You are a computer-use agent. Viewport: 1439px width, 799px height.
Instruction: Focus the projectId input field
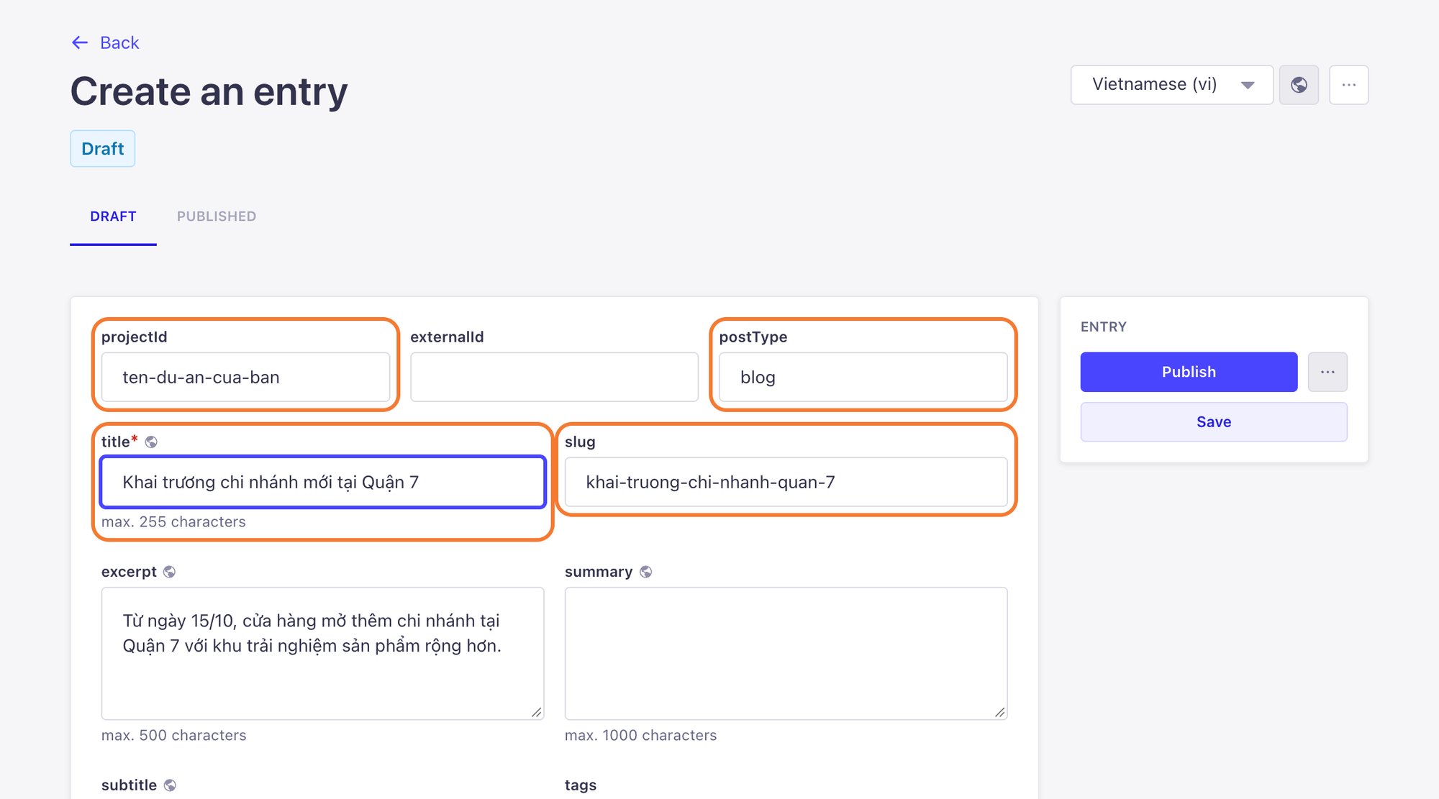coord(245,377)
